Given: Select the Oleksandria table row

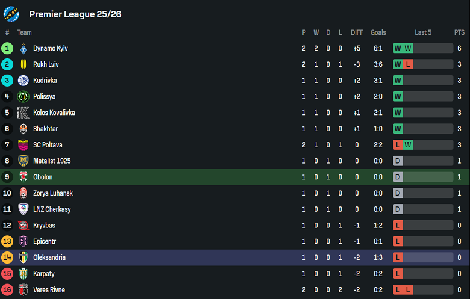Looking at the screenshot, I should (235, 257).
